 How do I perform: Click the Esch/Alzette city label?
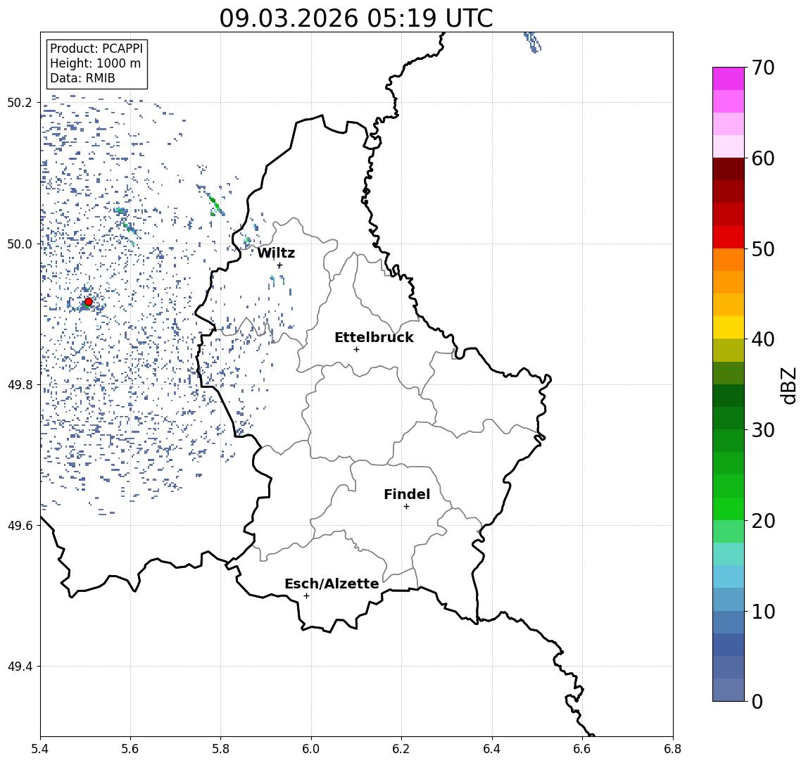332,584
